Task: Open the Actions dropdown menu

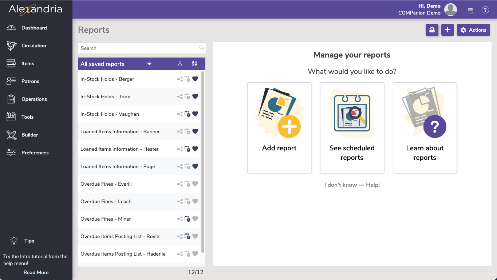Action: click(x=473, y=30)
